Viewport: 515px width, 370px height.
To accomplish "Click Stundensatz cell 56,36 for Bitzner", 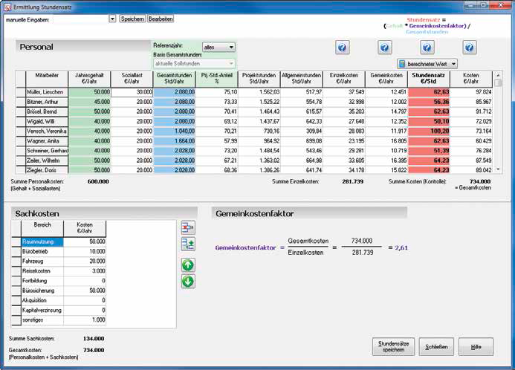I will click(429, 102).
